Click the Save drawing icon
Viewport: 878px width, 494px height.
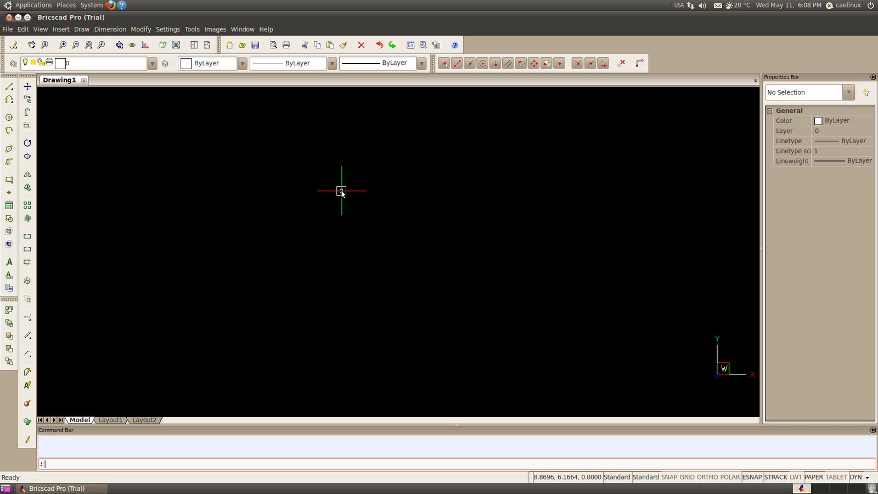click(255, 45)
